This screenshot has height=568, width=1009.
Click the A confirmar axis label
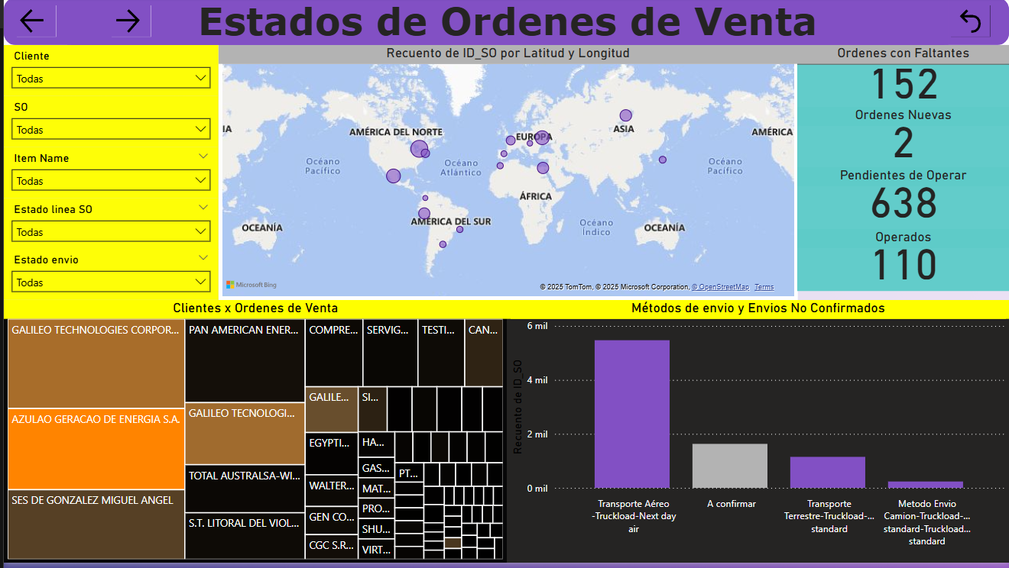(x=731, y=504)
